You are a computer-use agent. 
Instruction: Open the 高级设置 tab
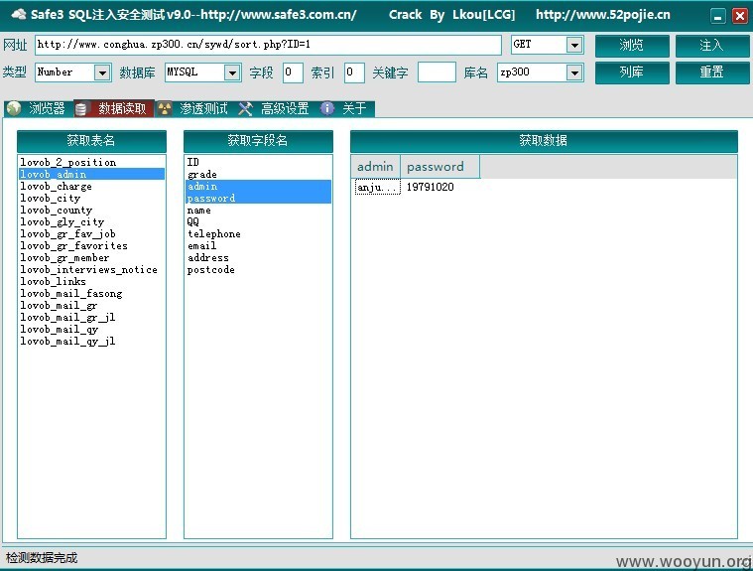click(277, 108)
